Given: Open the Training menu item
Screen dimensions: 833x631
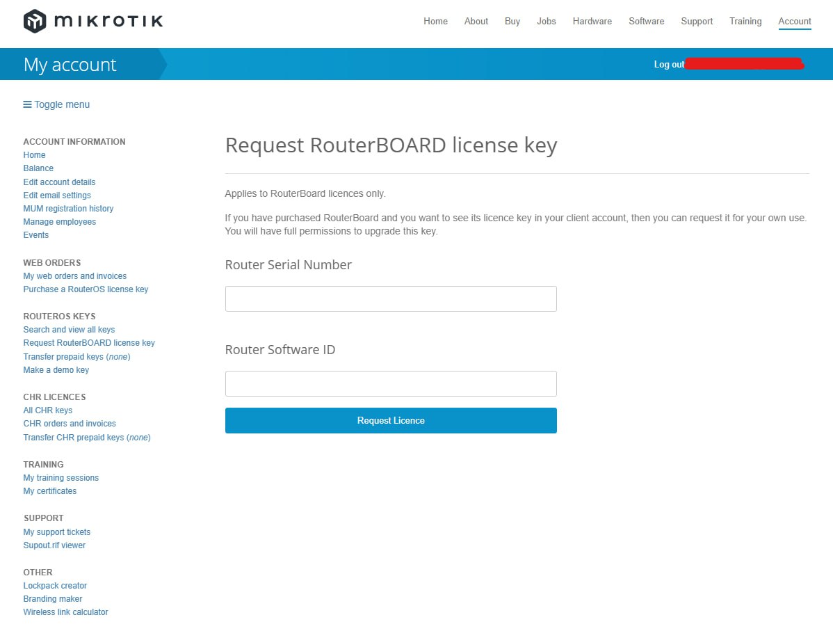Looking at the screenshot, I should [x=745, y=22].
